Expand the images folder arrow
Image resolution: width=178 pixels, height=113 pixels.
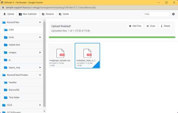tap(40, 52)
